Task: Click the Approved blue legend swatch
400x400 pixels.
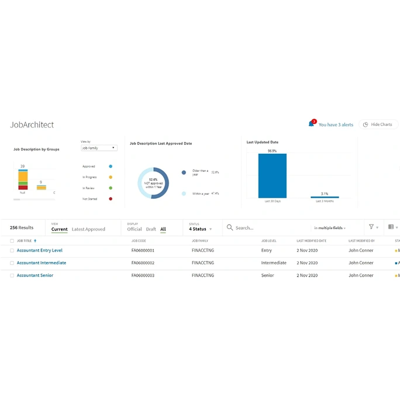Action: tap(111, 167)
